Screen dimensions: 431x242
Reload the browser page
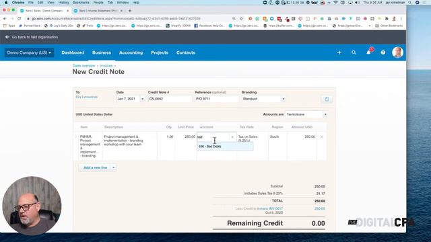[x=20, y=19]
